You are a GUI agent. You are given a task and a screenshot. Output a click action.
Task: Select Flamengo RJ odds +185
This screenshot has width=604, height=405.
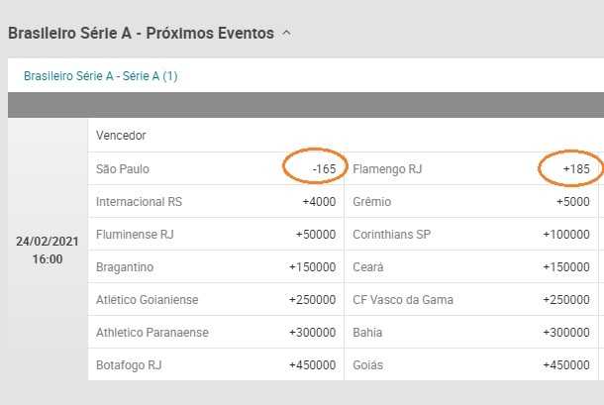tap(471, 168)
